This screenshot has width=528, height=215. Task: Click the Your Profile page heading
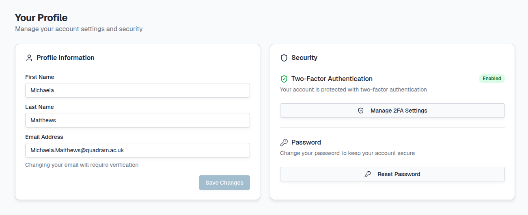coord(41,18)
